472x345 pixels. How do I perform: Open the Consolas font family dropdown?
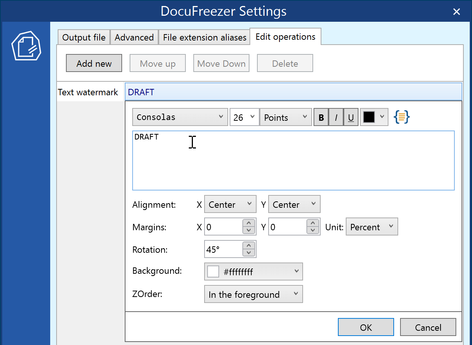[x=180, y=117]
